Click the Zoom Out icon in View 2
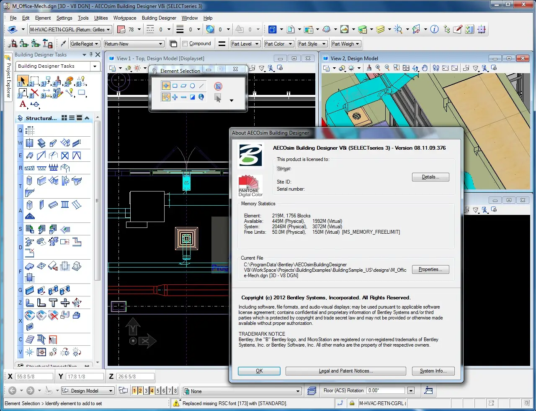Viewport: 536px width, 411px height. tap(387, 68)
